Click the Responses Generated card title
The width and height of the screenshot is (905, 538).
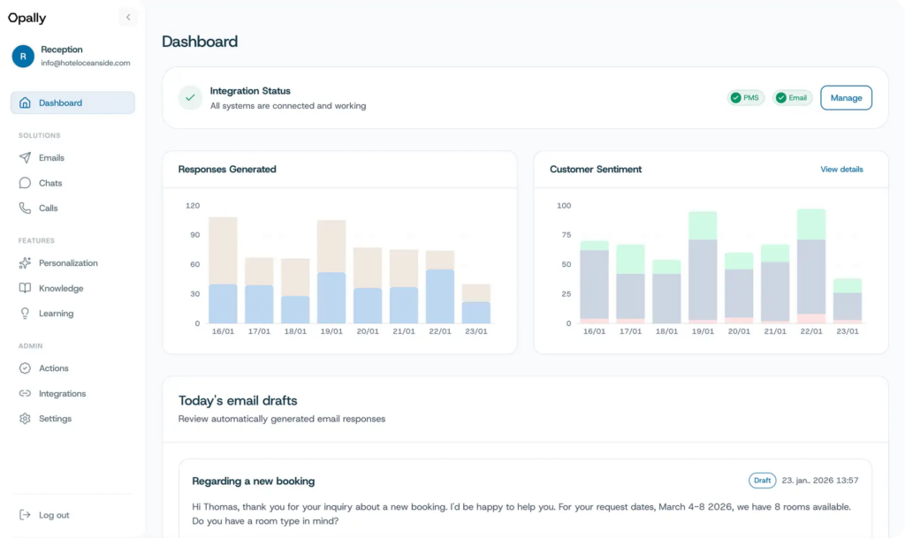227,170
